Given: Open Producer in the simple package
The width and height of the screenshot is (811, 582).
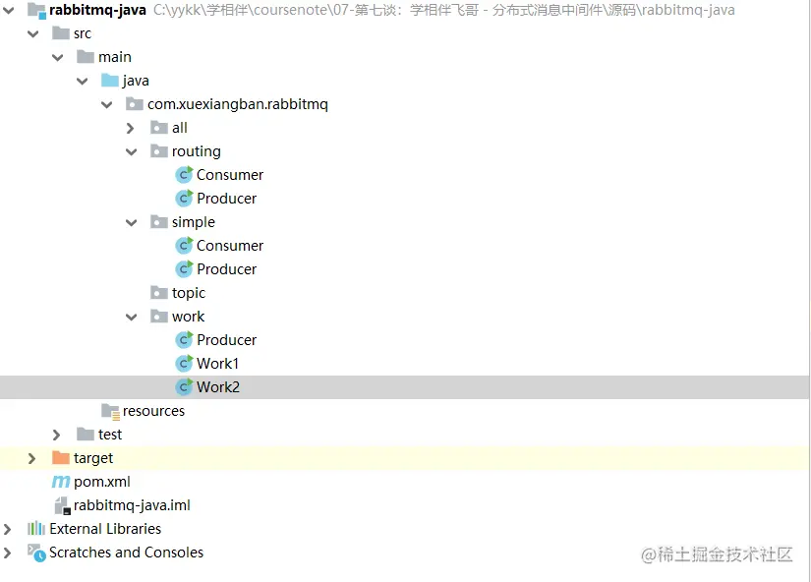Looking at the screenshot, I should pyautogui.click(x=226, y=269).
